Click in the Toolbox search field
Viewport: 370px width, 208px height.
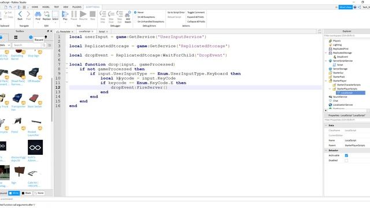click(27, 45)
